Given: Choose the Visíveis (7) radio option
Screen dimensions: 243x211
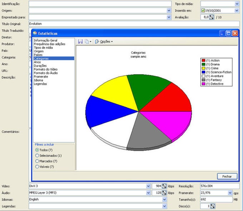Looking at the screenshot, I should [37, 167].
